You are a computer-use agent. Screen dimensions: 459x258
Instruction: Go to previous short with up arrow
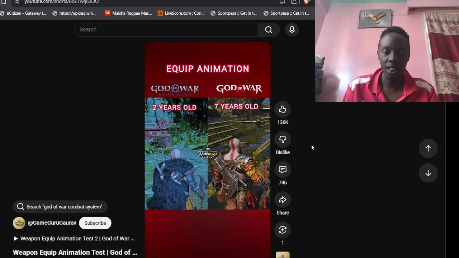(428, 148)
